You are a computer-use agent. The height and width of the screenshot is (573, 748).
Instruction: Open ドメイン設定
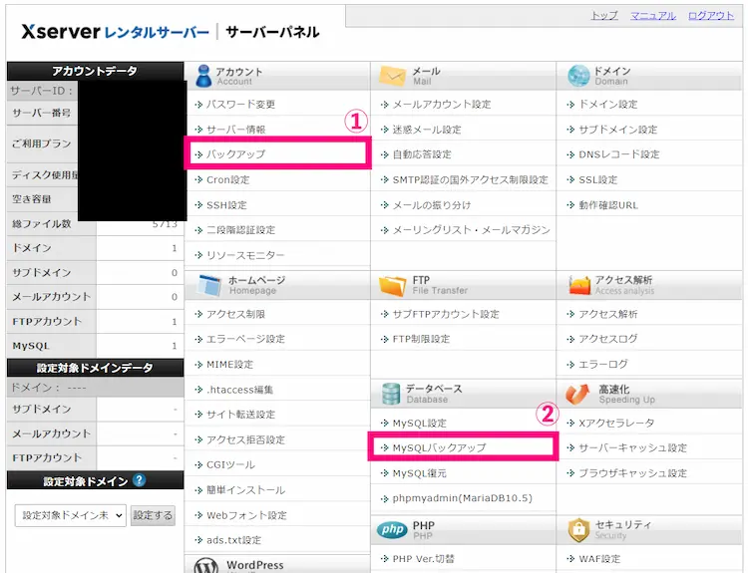pos(607,104)
